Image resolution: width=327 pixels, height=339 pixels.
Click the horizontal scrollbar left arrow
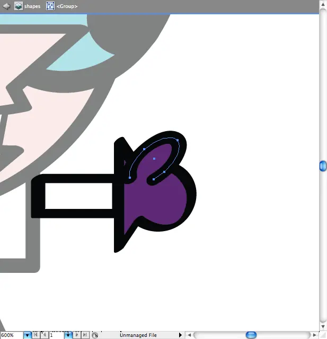[x=189, y=335]
